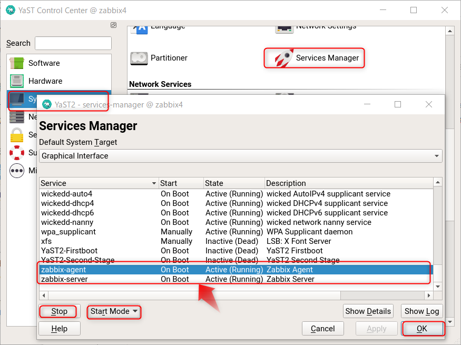
Task: Click the Network Services server icon in sidebar
Action: pos(17,117)
